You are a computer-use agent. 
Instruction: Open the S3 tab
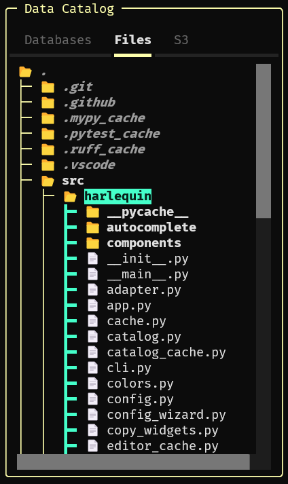181,40
